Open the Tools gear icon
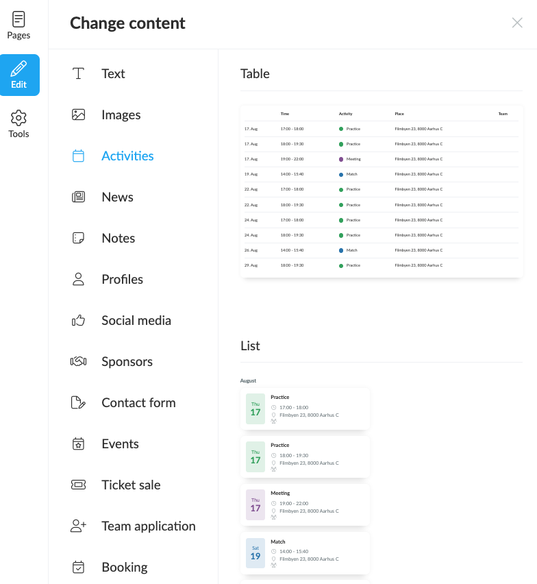Screen dimensions: 537x584 [18, 118]
